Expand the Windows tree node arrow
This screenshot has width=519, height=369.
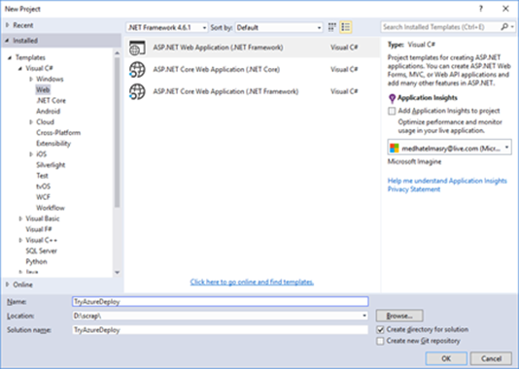[x=31, y=79]
